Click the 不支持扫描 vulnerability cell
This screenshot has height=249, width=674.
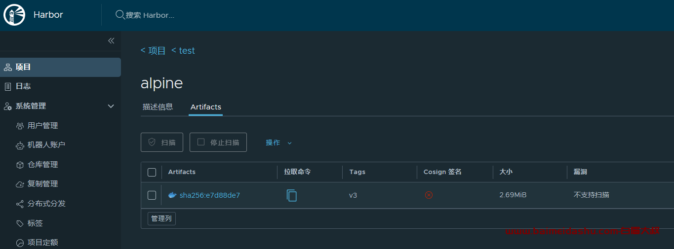pos(591,195)
